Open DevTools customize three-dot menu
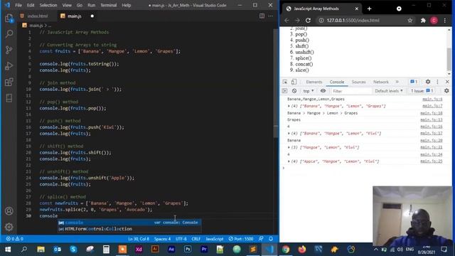This screenshot has height=256, width=455. pos(438,82)
